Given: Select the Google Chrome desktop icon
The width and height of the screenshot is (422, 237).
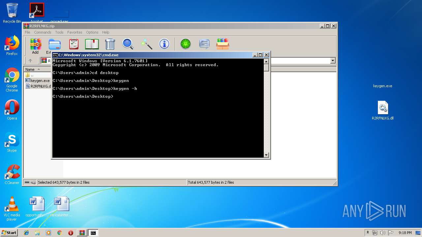Looking at the screenshot, I should click(12, 80).
